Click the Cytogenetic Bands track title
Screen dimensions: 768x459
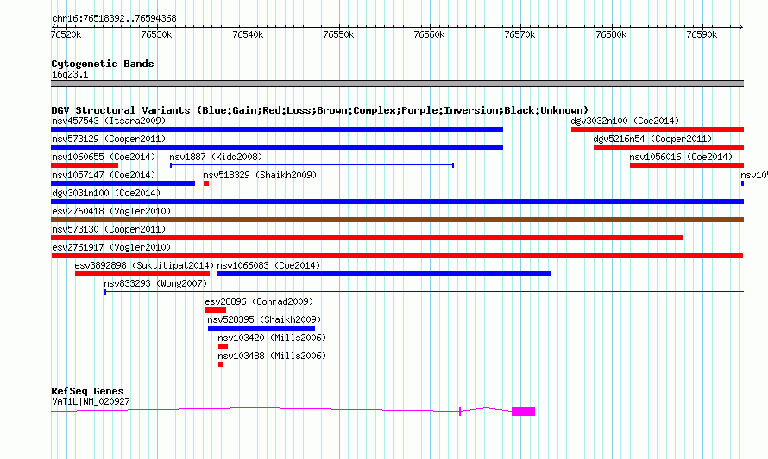[103, 64]
